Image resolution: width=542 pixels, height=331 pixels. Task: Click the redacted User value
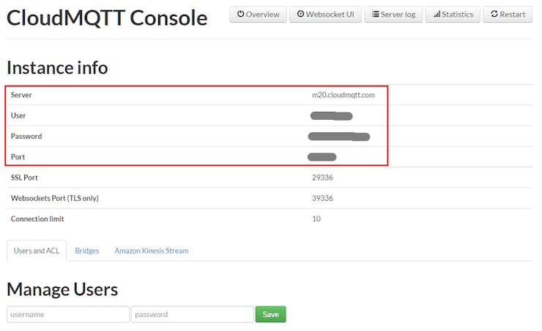pyautogui.click(x=331, y=115)
